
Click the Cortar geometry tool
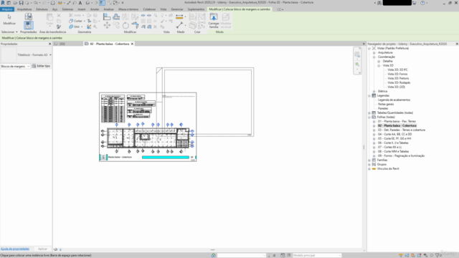pos(76,21)
